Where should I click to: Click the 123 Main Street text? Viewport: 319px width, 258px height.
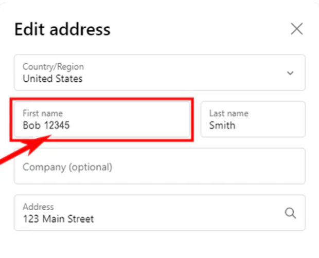pyautogui.click(x=58, y=219)
